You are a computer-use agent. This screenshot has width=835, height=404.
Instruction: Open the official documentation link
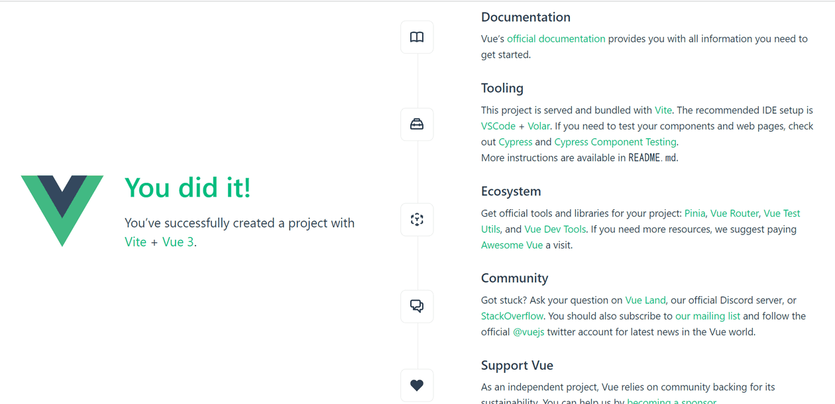(556, 38)
